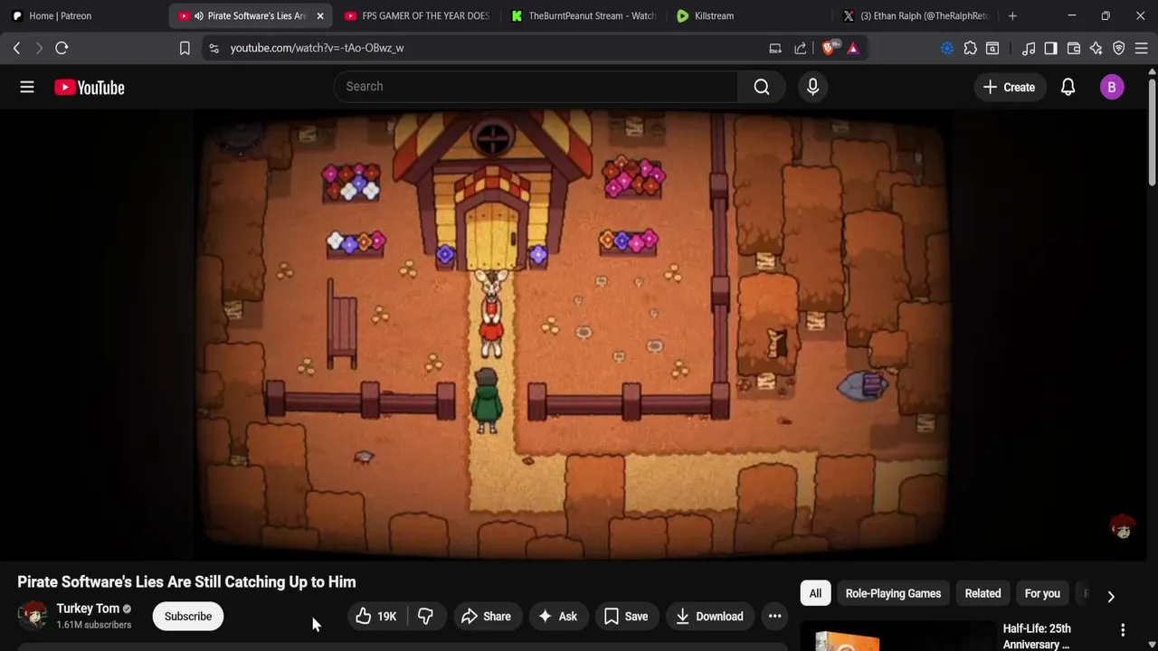This screenshot has height=651, width=1158.
Task: Open the Turkey Tom channel avatar
Action: (33, 616)
